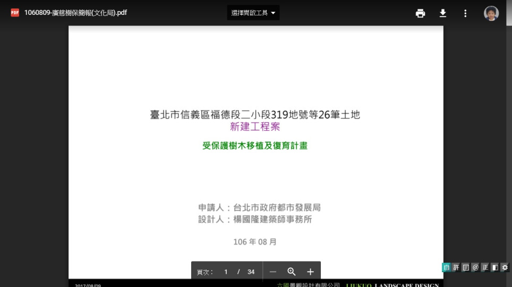Click the user profile avatar
Image resolution: width=512 pixels, height=287 pixels.
click(x=491, y=13)
